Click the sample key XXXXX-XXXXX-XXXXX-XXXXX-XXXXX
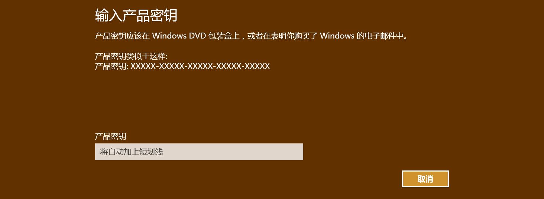544x199 pixels. point(200,66)
